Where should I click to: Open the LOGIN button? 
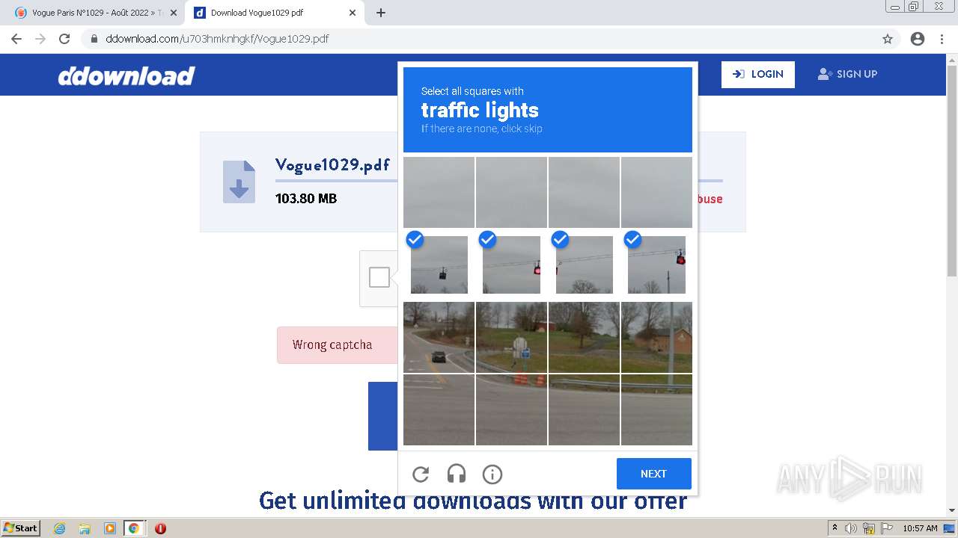[758, 74]
